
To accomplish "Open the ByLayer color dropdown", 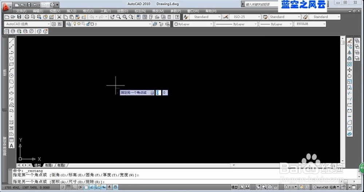I will click(193, 24).
